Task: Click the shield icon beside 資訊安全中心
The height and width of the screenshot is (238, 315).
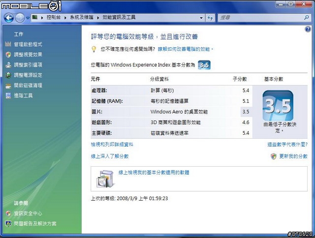Action: pyautogui.click(x=8, y=213)
